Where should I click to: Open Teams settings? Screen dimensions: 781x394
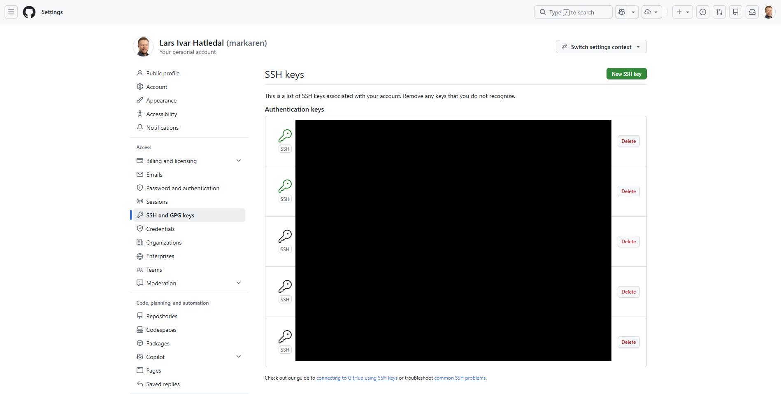coord(189,270)
